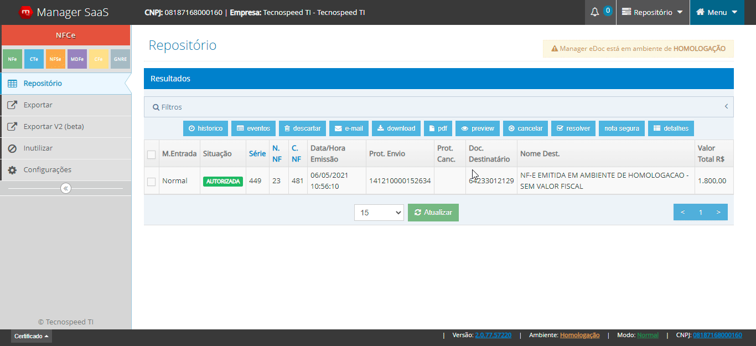Open the notifications bell icon

click(x=595, y=12)
